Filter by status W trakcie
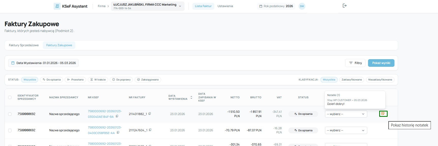Screen dimensions: 438x146 pyautogui.click(x=98, y=80)
